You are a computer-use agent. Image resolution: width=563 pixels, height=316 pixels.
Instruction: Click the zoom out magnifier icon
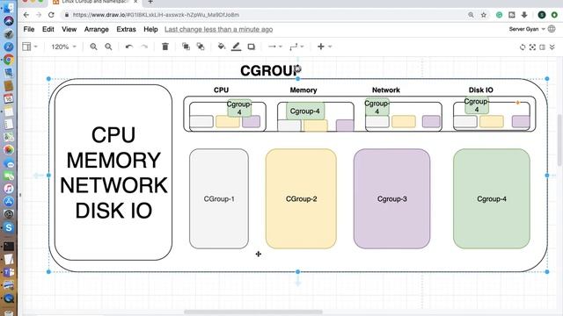[x=108, y=47]
